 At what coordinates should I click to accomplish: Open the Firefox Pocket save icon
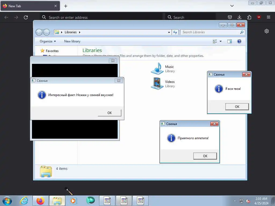(x=230, y=17)
